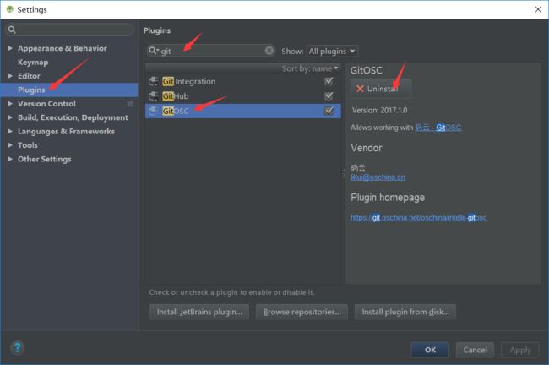
Task: Close the Settings window
Action: (538, 9)
